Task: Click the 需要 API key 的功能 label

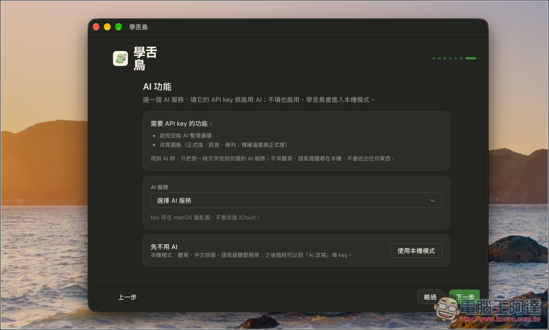Action: (x=182, y=123)
